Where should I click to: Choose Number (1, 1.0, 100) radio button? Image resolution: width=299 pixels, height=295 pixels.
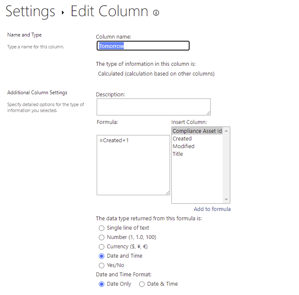click(x=102, y=237)
